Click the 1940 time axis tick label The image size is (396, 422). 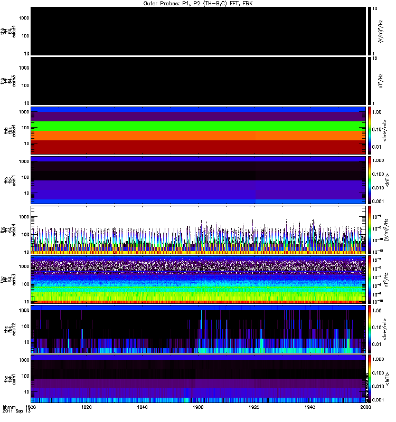pyautogui.click(x=309, y=408)
